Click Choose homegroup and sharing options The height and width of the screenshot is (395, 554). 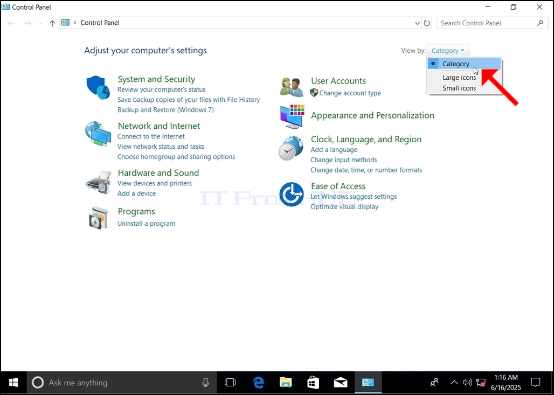(x=176, y=156)
